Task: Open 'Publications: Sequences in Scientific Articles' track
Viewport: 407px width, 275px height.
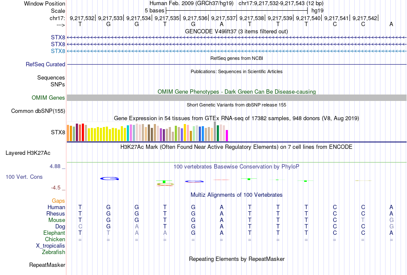Action: (x=236, y=71)
